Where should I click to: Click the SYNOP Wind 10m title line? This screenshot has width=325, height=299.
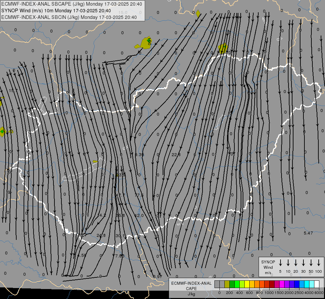click(x=56, y=11)
